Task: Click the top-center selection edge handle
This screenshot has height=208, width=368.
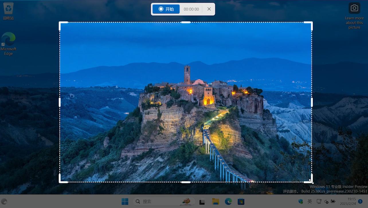Action: [186, 22]
